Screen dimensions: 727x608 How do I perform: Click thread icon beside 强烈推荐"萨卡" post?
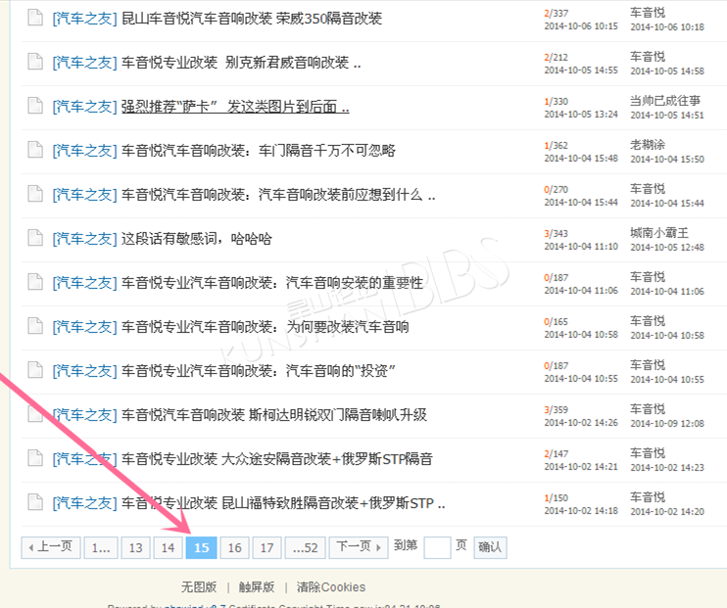[34, 106]
